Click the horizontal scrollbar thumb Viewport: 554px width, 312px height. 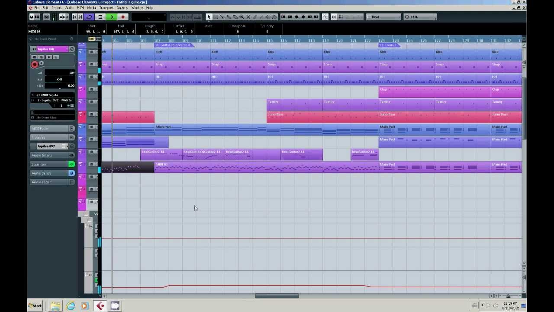click(x=277, y=296)
